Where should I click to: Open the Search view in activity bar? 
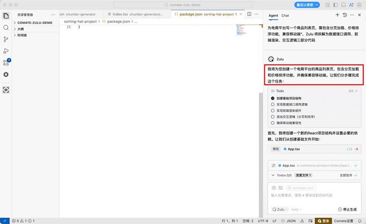pyautogui.click(x=6, y=28)
